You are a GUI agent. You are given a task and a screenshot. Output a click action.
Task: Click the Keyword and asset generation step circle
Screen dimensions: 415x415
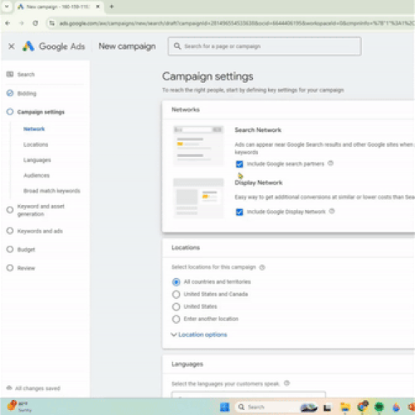(x=10, y=210)
